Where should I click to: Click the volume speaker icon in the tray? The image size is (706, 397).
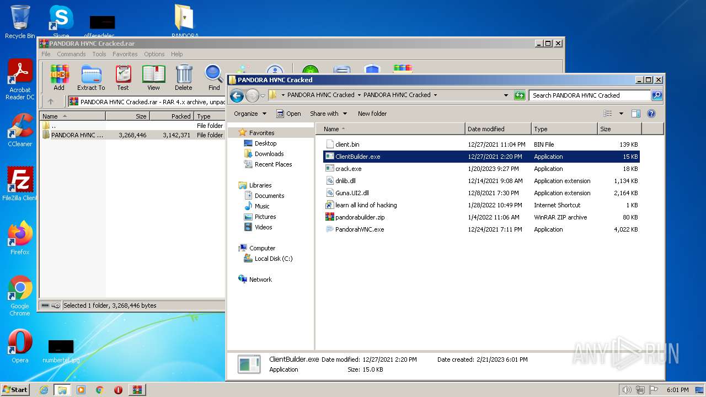click(627, 390)
